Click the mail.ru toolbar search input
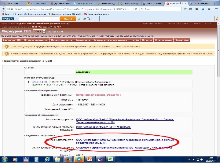Viewport: 220px width, 165px height. click(x=39, y=19)
